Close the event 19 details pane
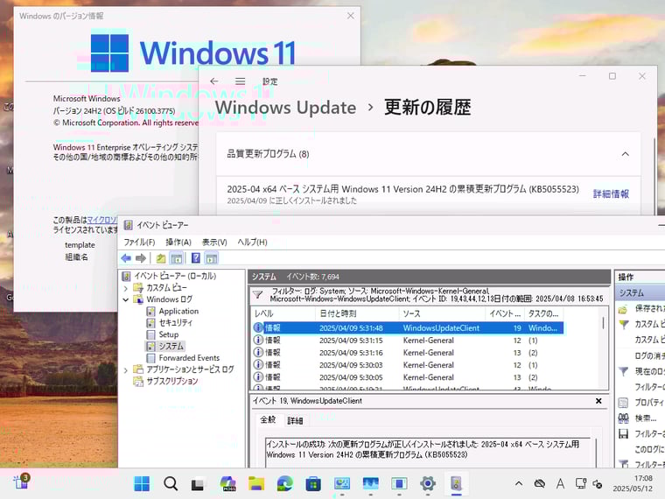 click(x=598, y=401)
